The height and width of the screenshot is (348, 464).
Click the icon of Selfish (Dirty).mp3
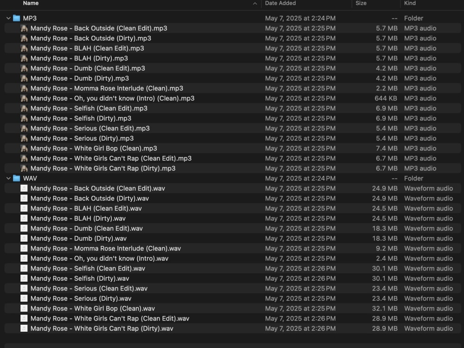coord(24,118)
